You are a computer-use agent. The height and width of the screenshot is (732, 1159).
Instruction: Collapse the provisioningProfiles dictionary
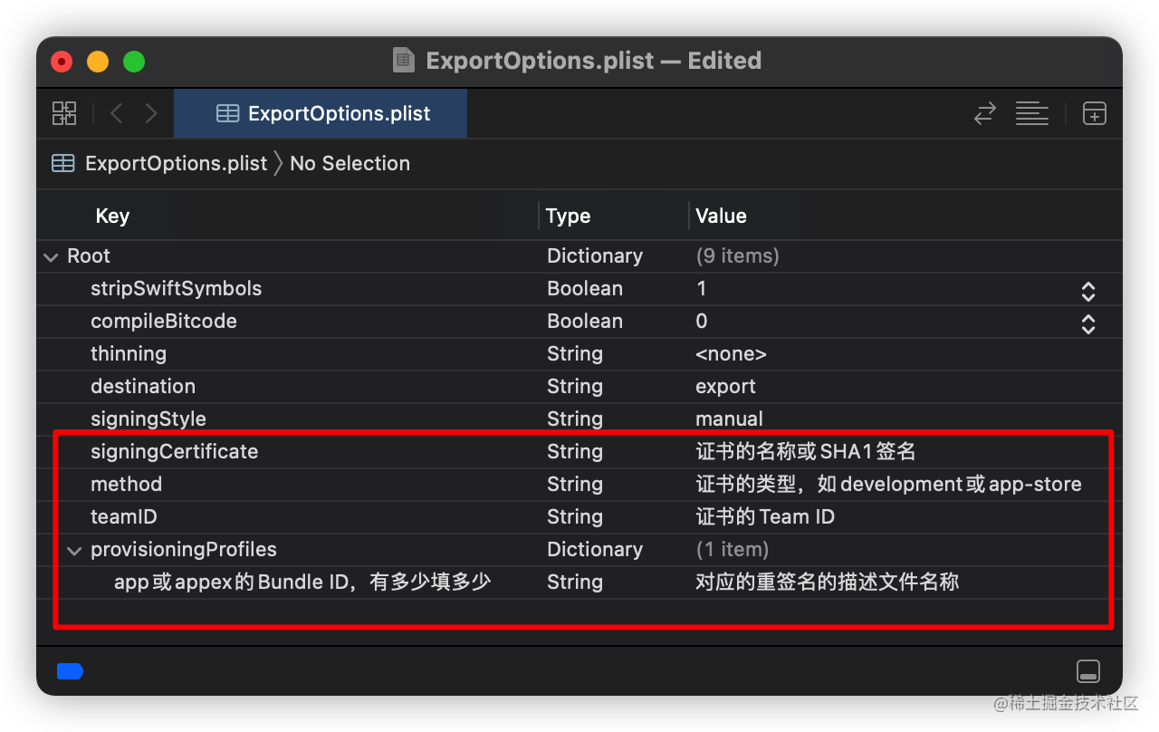click(x=73, y=550)
